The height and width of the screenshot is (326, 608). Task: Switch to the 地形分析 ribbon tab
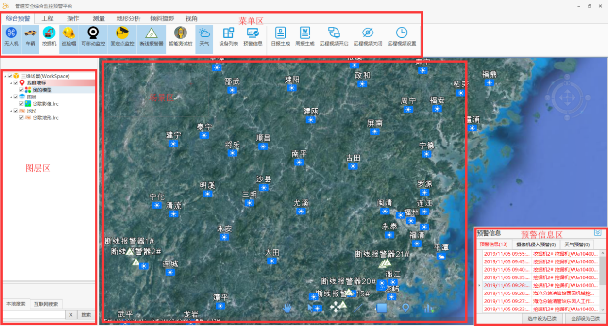(128, 18)
